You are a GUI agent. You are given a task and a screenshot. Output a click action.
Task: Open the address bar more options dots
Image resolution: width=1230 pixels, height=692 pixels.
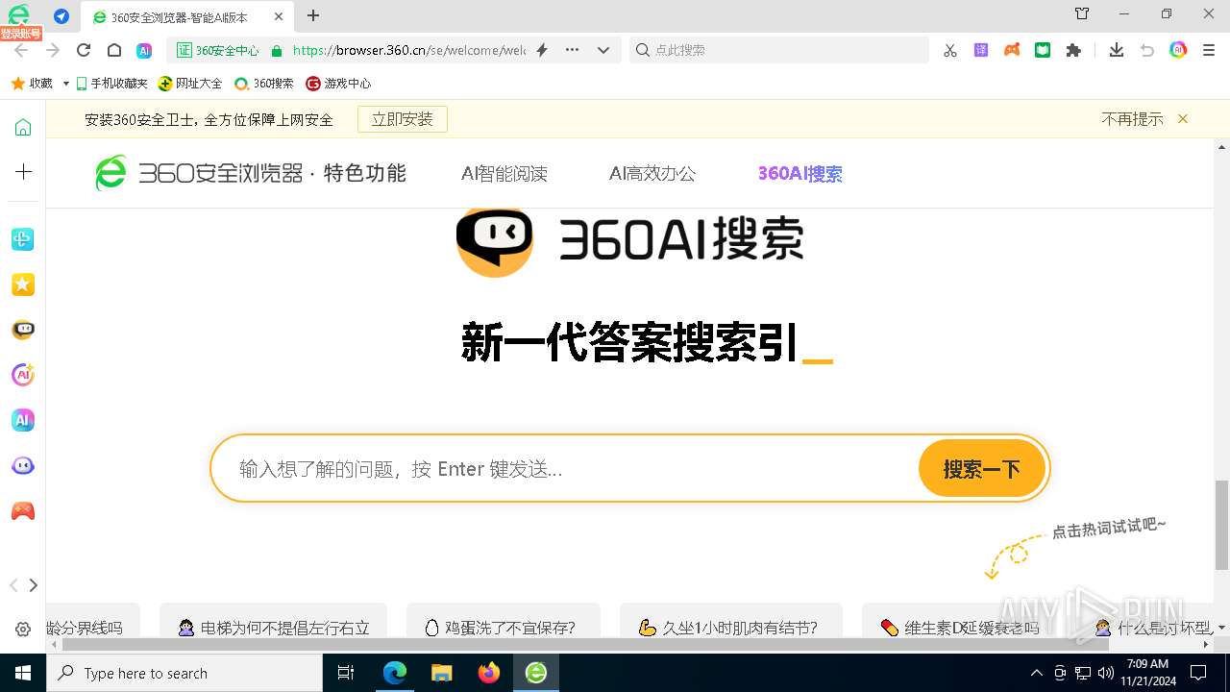573,50
